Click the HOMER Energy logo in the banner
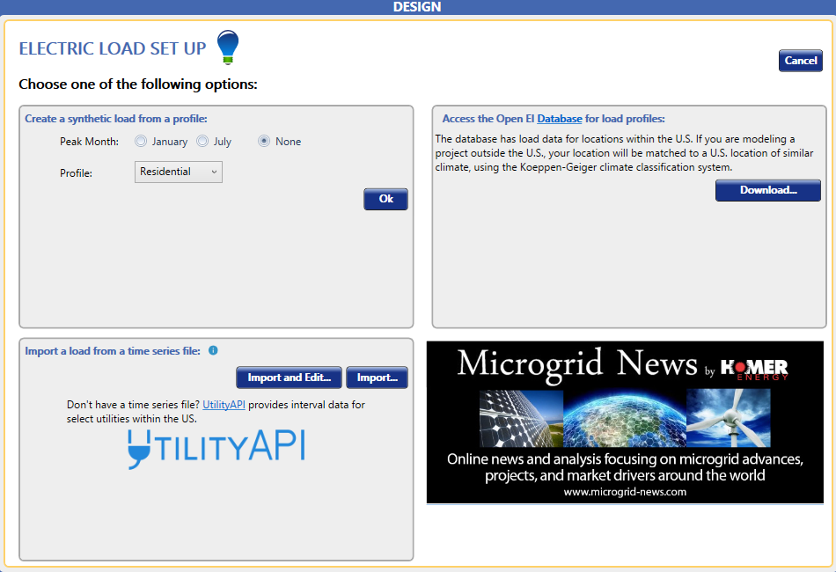The height and width of the screenshot is (572, 836). [x=754, y=368]
